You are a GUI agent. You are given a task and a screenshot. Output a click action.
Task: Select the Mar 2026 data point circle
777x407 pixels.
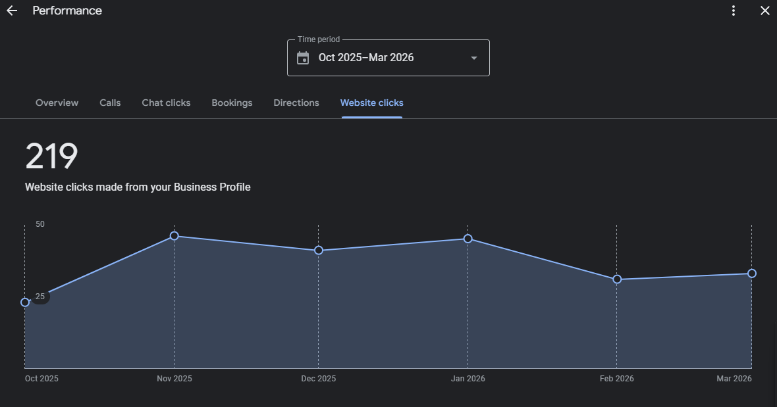[x=752, y=274]
